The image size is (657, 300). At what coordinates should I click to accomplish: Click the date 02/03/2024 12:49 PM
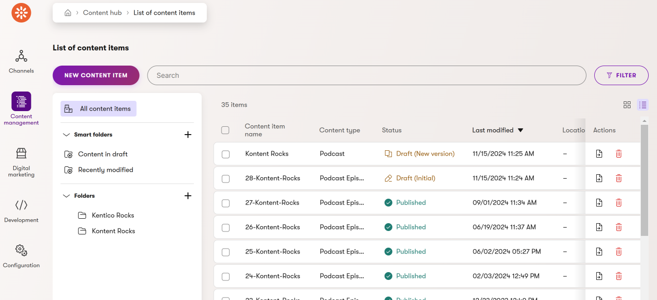[506, 276]
